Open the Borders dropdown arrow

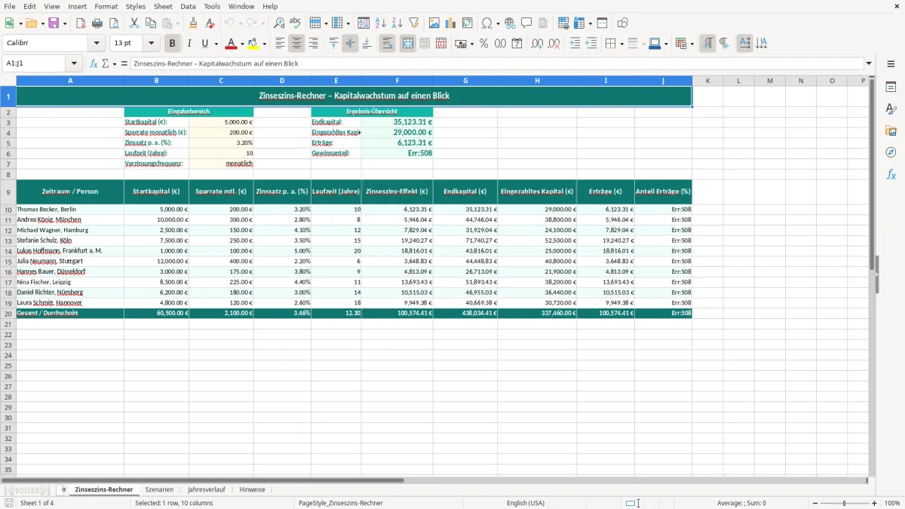click(621, 44)
